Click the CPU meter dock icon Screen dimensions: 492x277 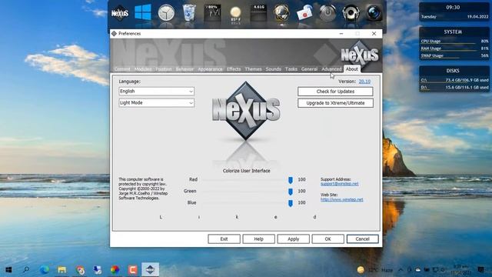coord(212,13)
